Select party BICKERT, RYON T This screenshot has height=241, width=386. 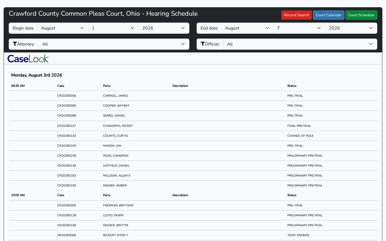(115, 235)
